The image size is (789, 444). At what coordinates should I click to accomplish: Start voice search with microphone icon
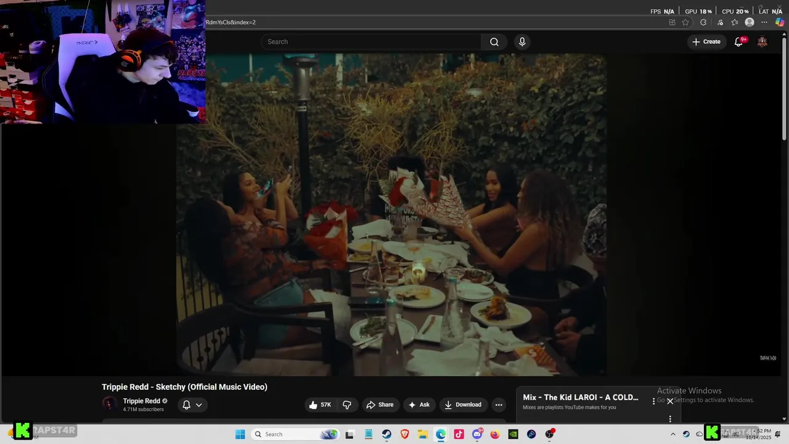[522, 42]
